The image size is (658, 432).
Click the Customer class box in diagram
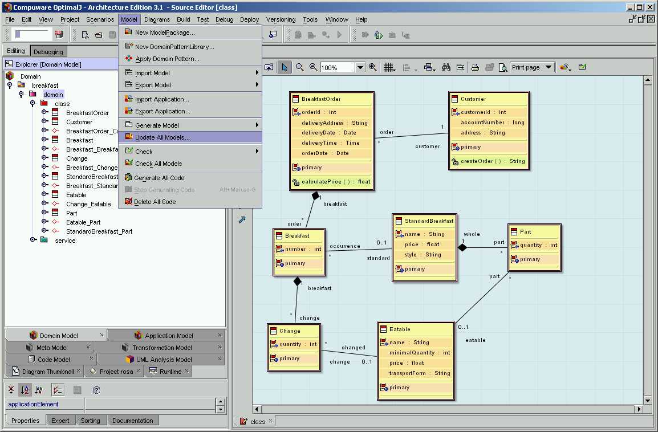click(489, 131)
